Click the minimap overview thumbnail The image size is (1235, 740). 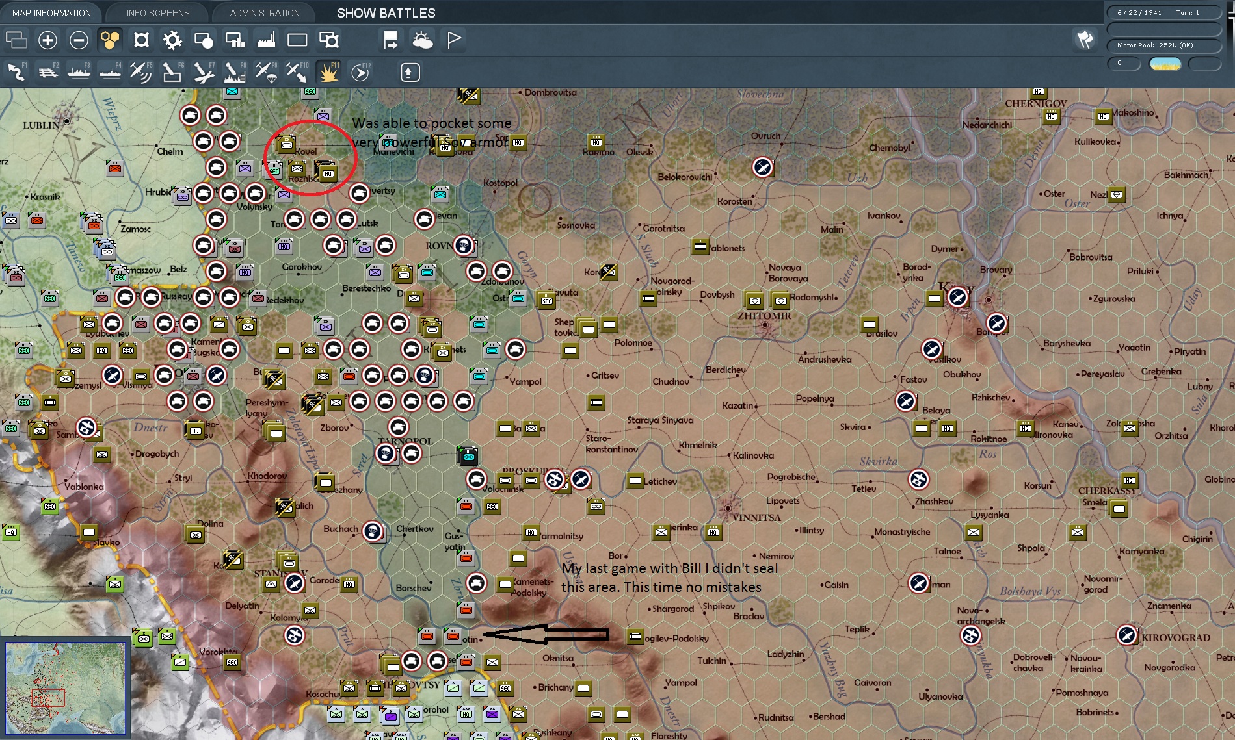pos(66,687)
